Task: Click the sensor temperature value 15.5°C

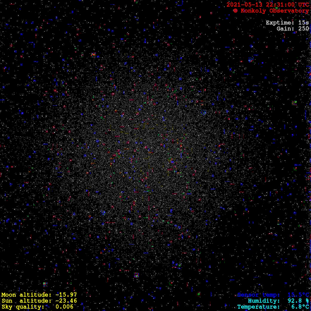Action: pyautogui.click(x=298, y=295)
